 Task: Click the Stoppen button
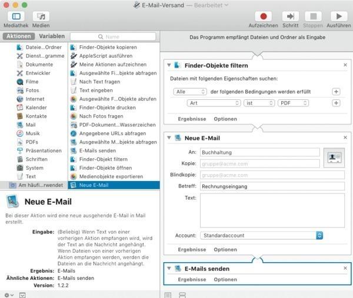tap(313, 16)
